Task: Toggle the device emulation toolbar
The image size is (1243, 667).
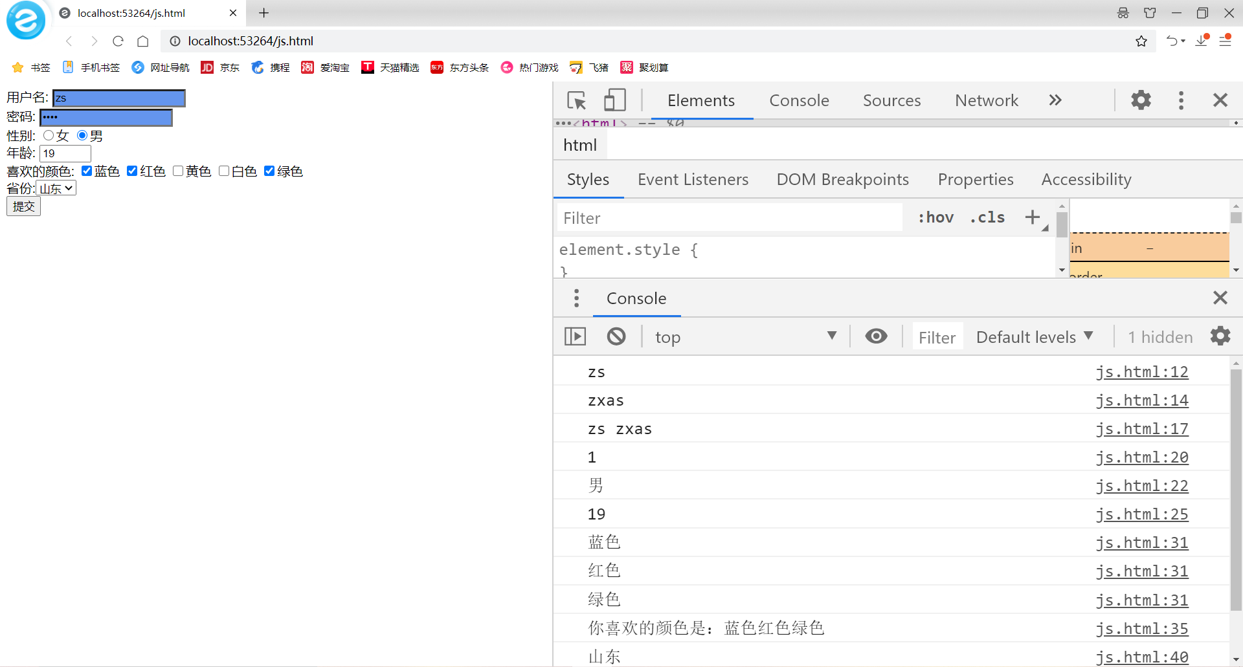Action: [614, 100]
